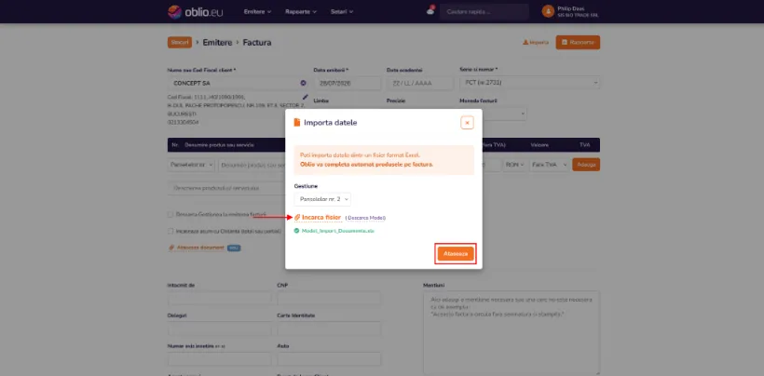Viewport: 764px width, 376px height.
Task: Toggle Descarca Gestiunea la emiterea facturii checkbox
Action: coord(171,214)
